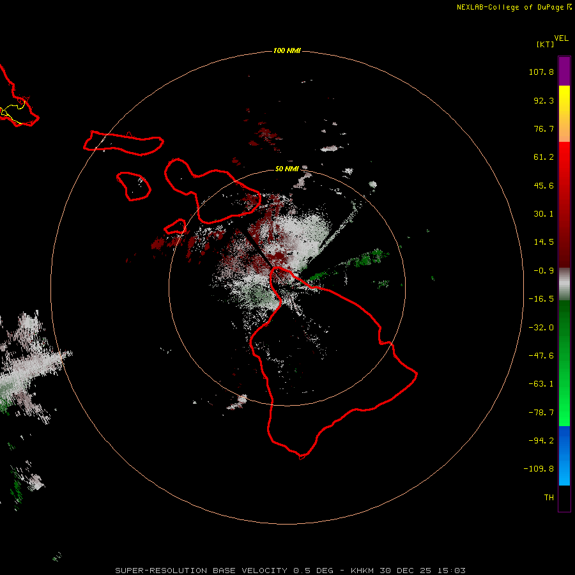Click the yellow-orange segment of velocity color bar
Viewport: 575px width, 575px height.
point(564,114)
